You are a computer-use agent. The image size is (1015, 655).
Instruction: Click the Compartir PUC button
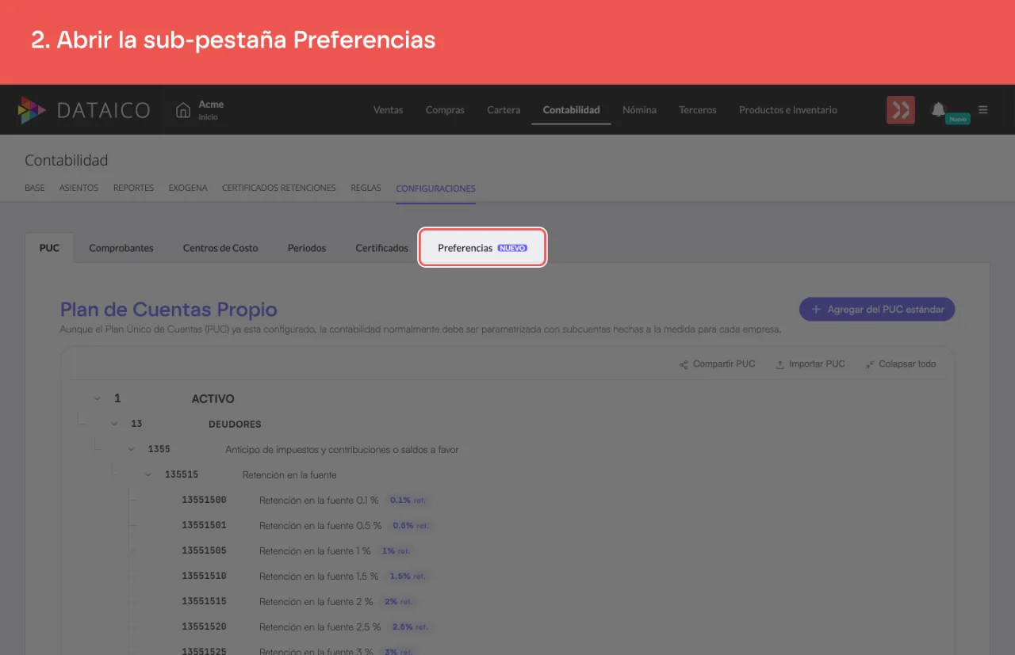click(717, 364)
